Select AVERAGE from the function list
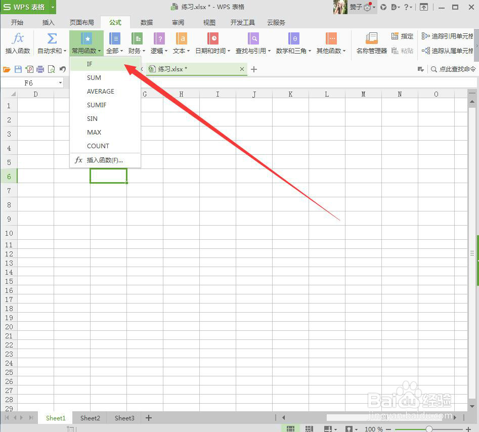Screen dimensions: 479x432 105,92
